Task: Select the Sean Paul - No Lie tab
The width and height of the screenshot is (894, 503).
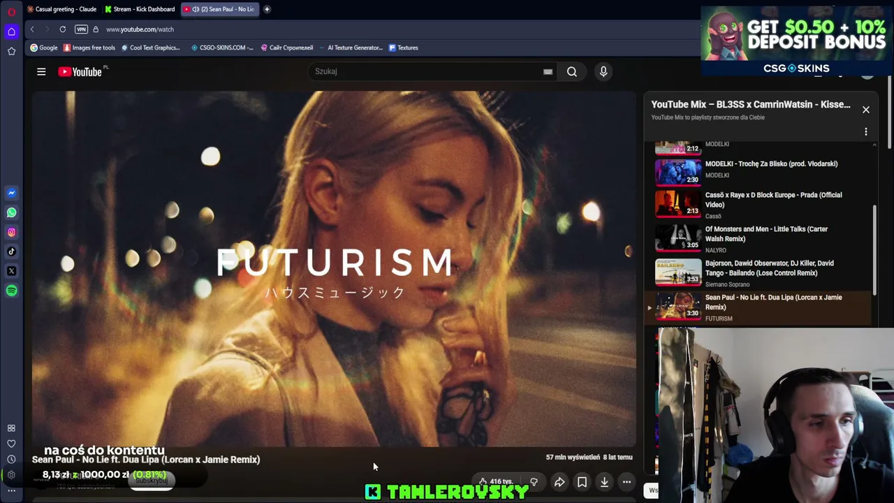Action: pyautogui.click(x=219, y=9)
